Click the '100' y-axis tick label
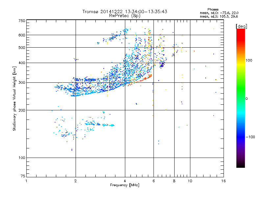Viewport: 263px width, 197px height. pyautogui.click(x=22, y=158)
